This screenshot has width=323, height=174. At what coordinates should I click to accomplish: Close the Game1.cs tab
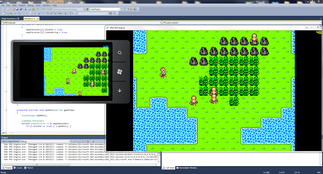(x=38, y=18)
